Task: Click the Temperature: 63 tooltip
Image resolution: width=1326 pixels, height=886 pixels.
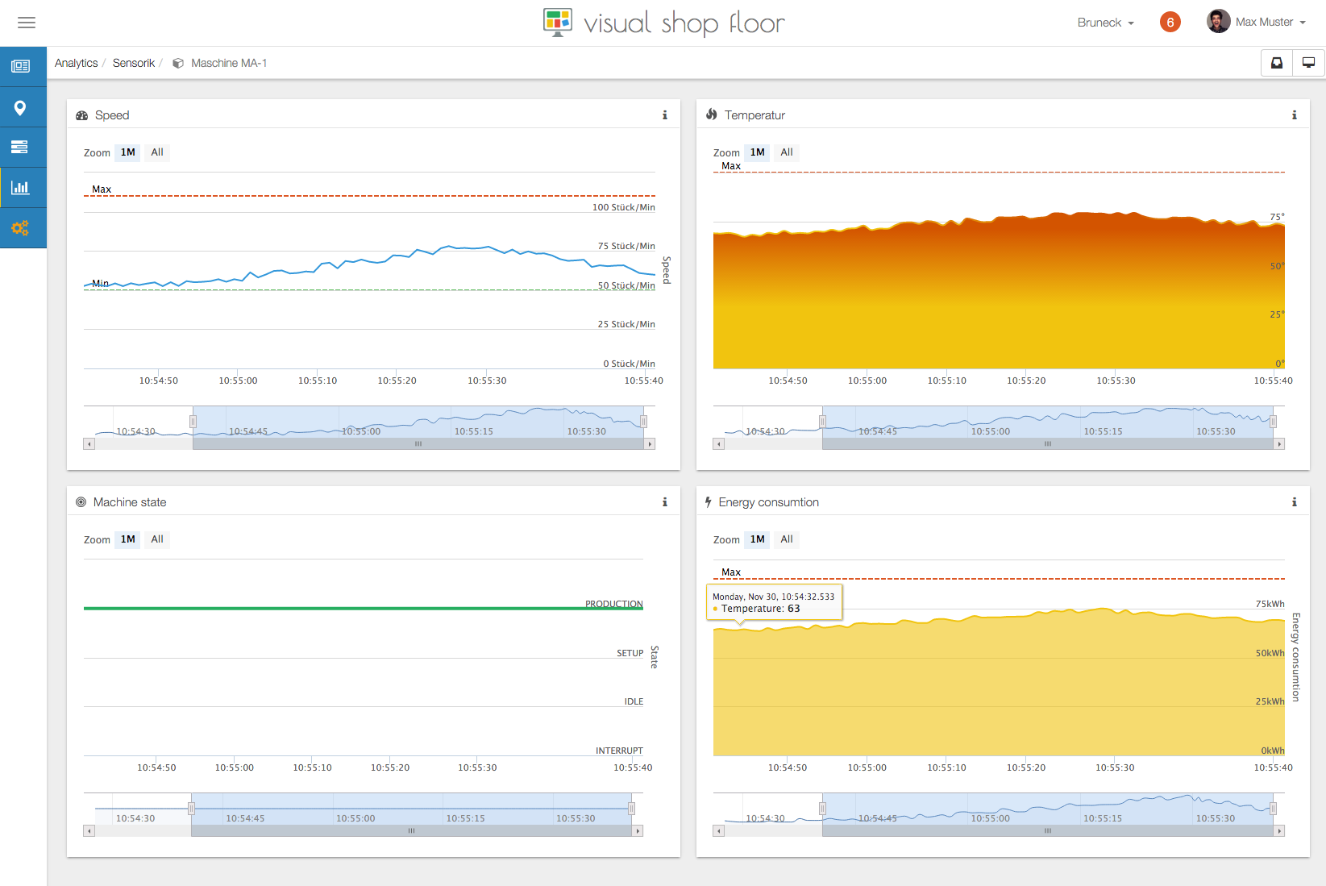Action: 775,603
